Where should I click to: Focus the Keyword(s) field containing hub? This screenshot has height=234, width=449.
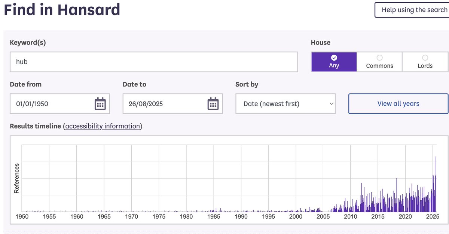[x=154, y=62]
